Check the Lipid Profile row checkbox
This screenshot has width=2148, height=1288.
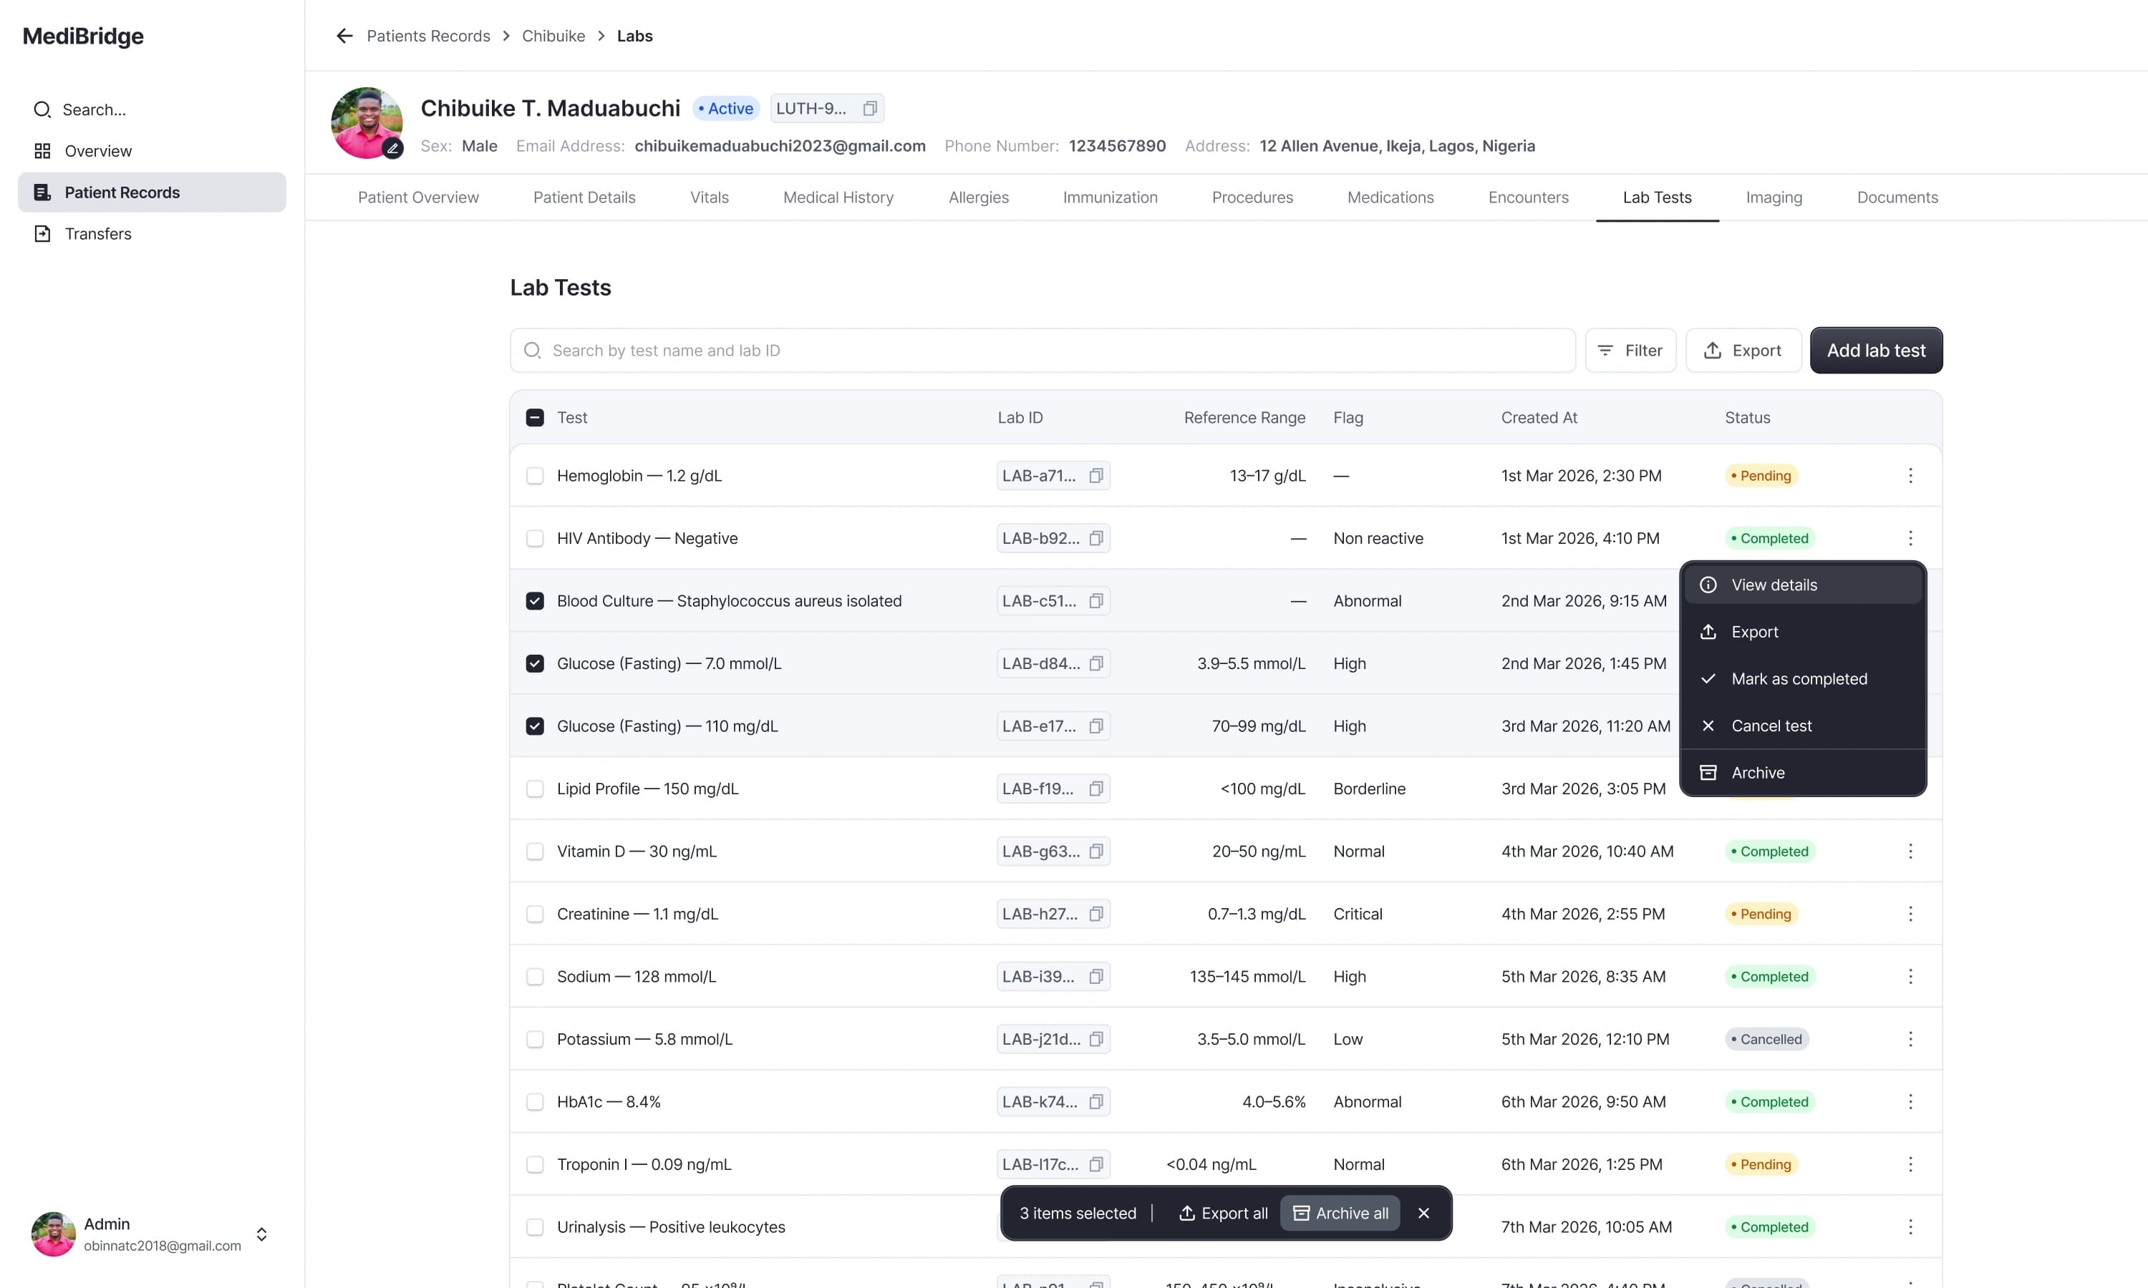535,789
